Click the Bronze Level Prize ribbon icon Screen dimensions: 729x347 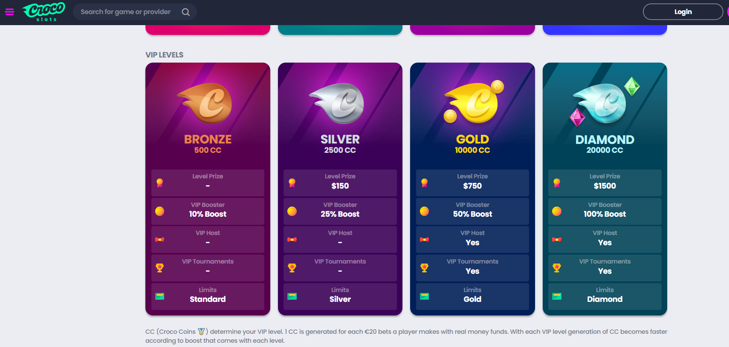coord(160,183)
